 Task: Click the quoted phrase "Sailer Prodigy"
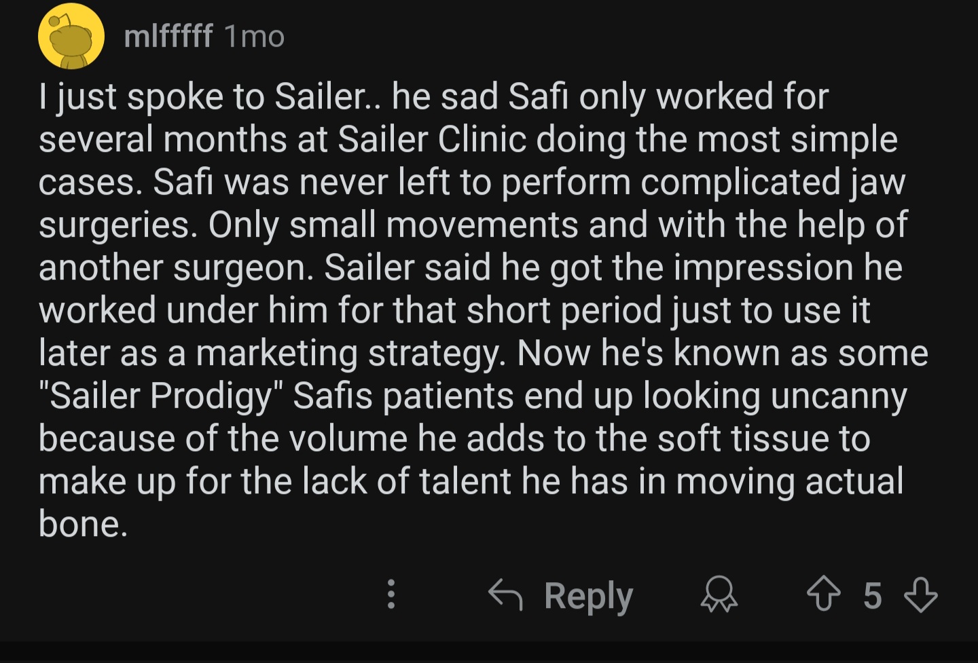coord(161,396)
